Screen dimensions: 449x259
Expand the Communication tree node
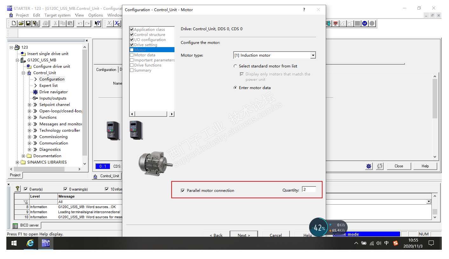(30, 143)
